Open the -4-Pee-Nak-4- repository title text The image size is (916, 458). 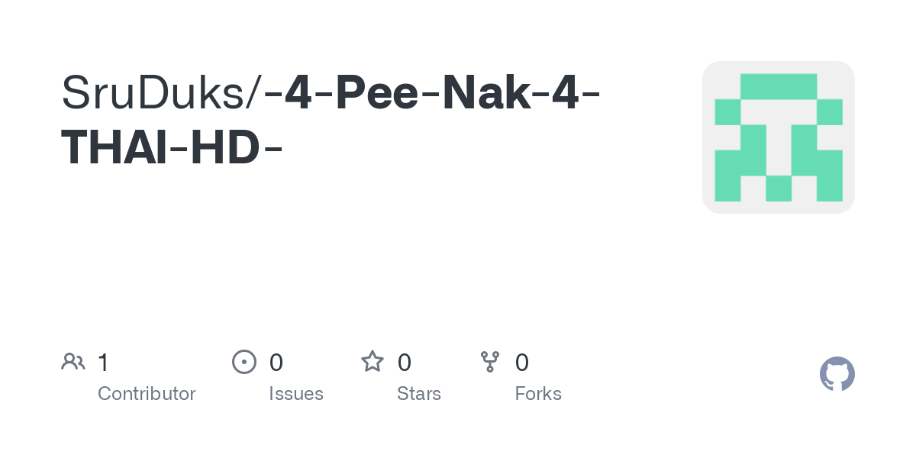pyautogui.click(x=432, y=93)
